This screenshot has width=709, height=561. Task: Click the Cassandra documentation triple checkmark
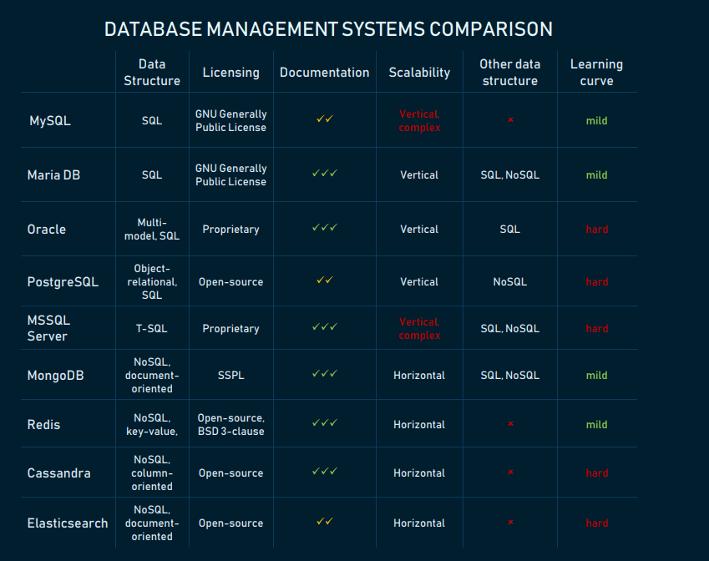[x=325, y=472]
